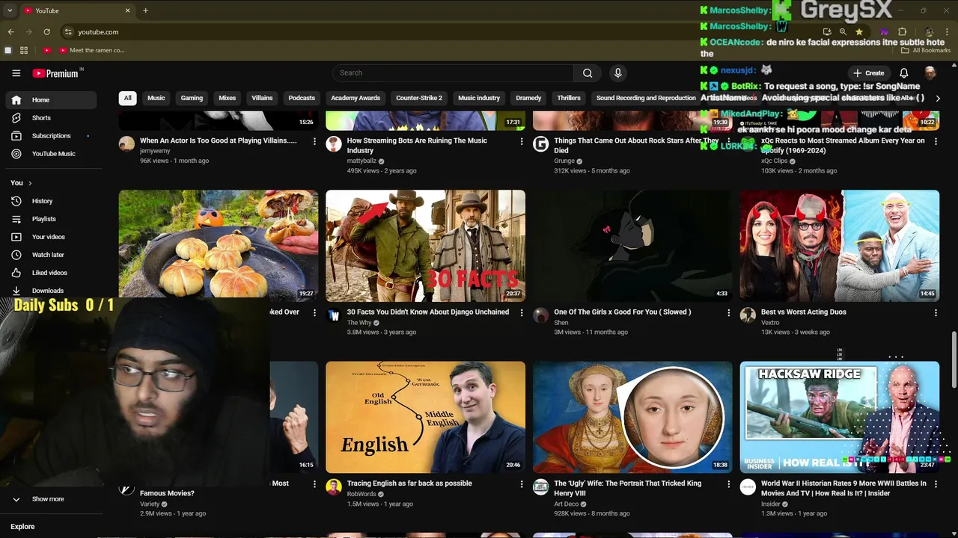Open History in sidebar
Image resolution: width=958 pixels, height=538 pixels.
(51, 201)
